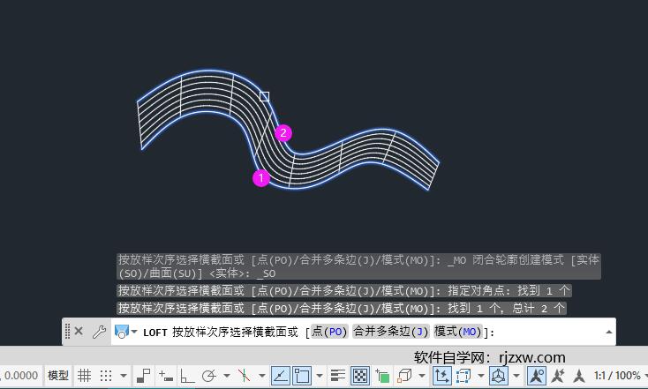Toggle 3D object snap icon
This screenshot has width=648, height=389.
(404, 376)
